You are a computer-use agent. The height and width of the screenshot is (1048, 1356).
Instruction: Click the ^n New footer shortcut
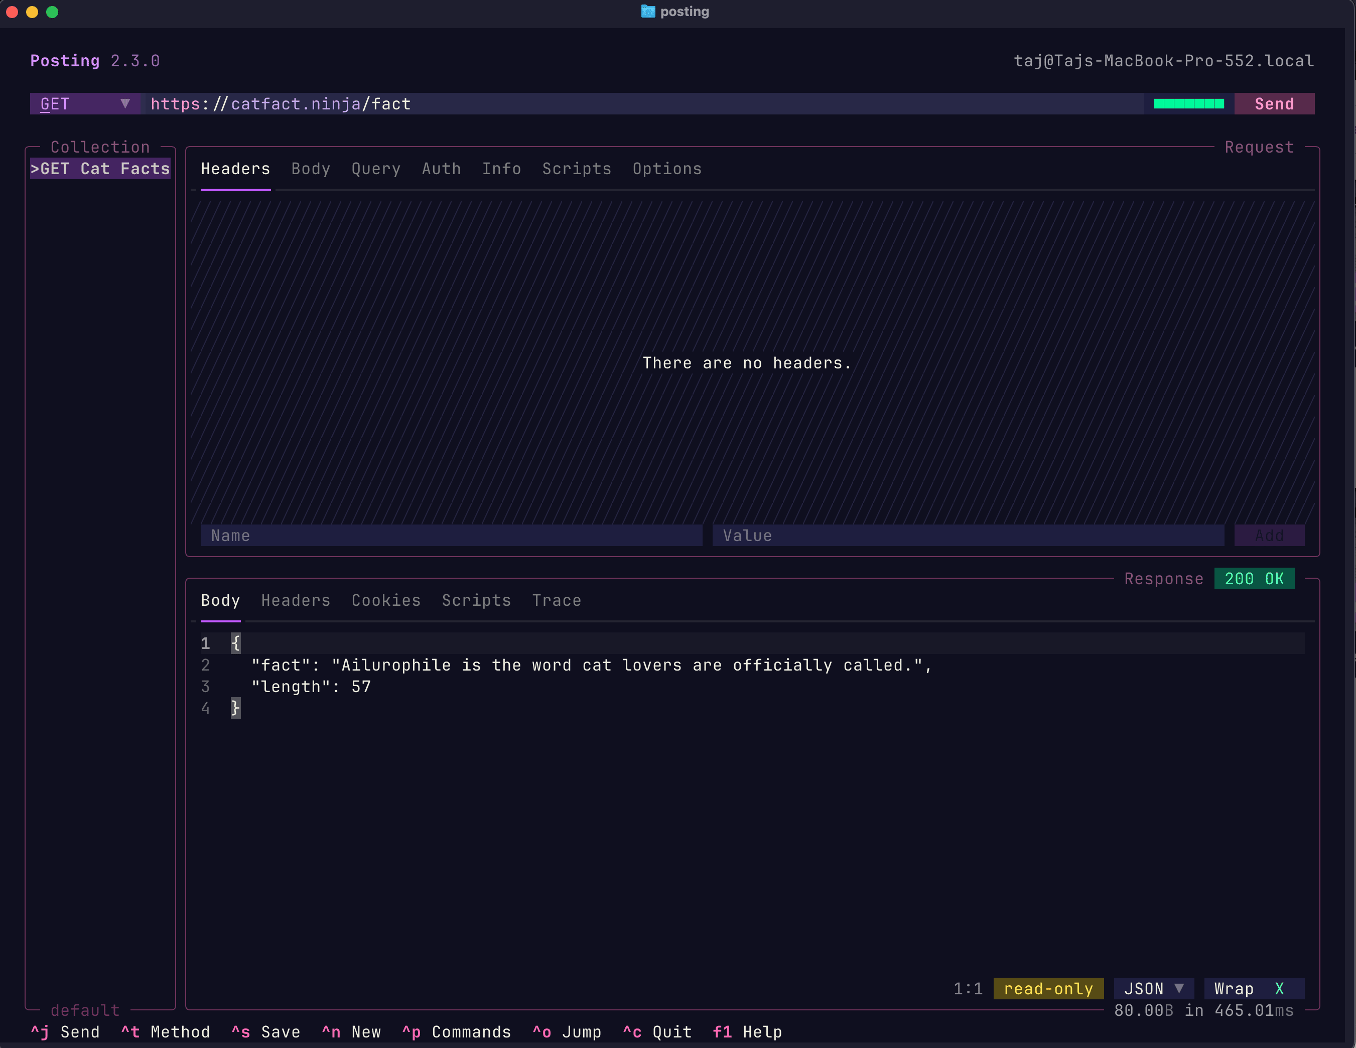[x=351, y=1032]
